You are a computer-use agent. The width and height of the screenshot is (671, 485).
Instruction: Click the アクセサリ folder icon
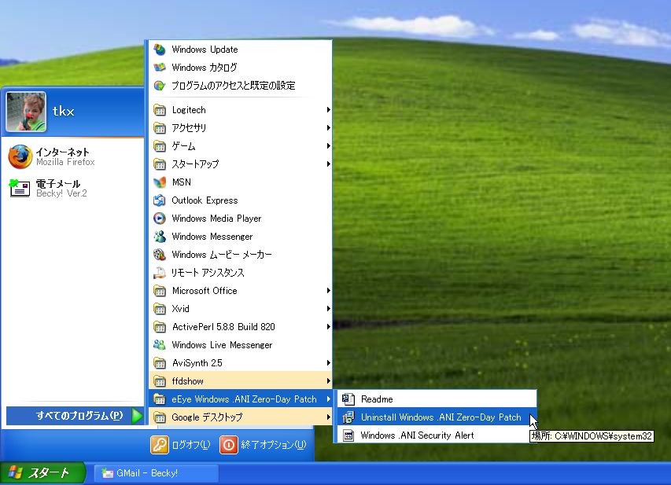(160, 128)
